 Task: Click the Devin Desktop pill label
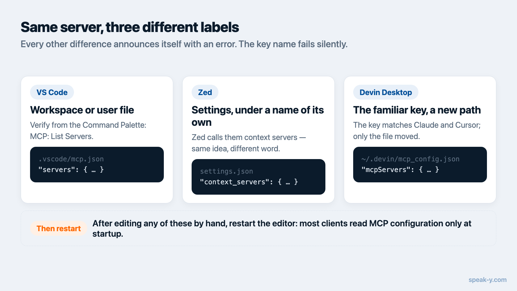coord(385,92)
